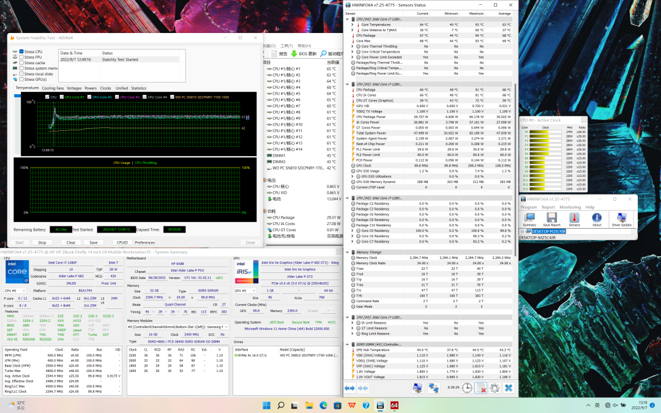Open Microsoft Store from the taskbar
Viewport: 661px width, 413px height.
pos(337,406)
